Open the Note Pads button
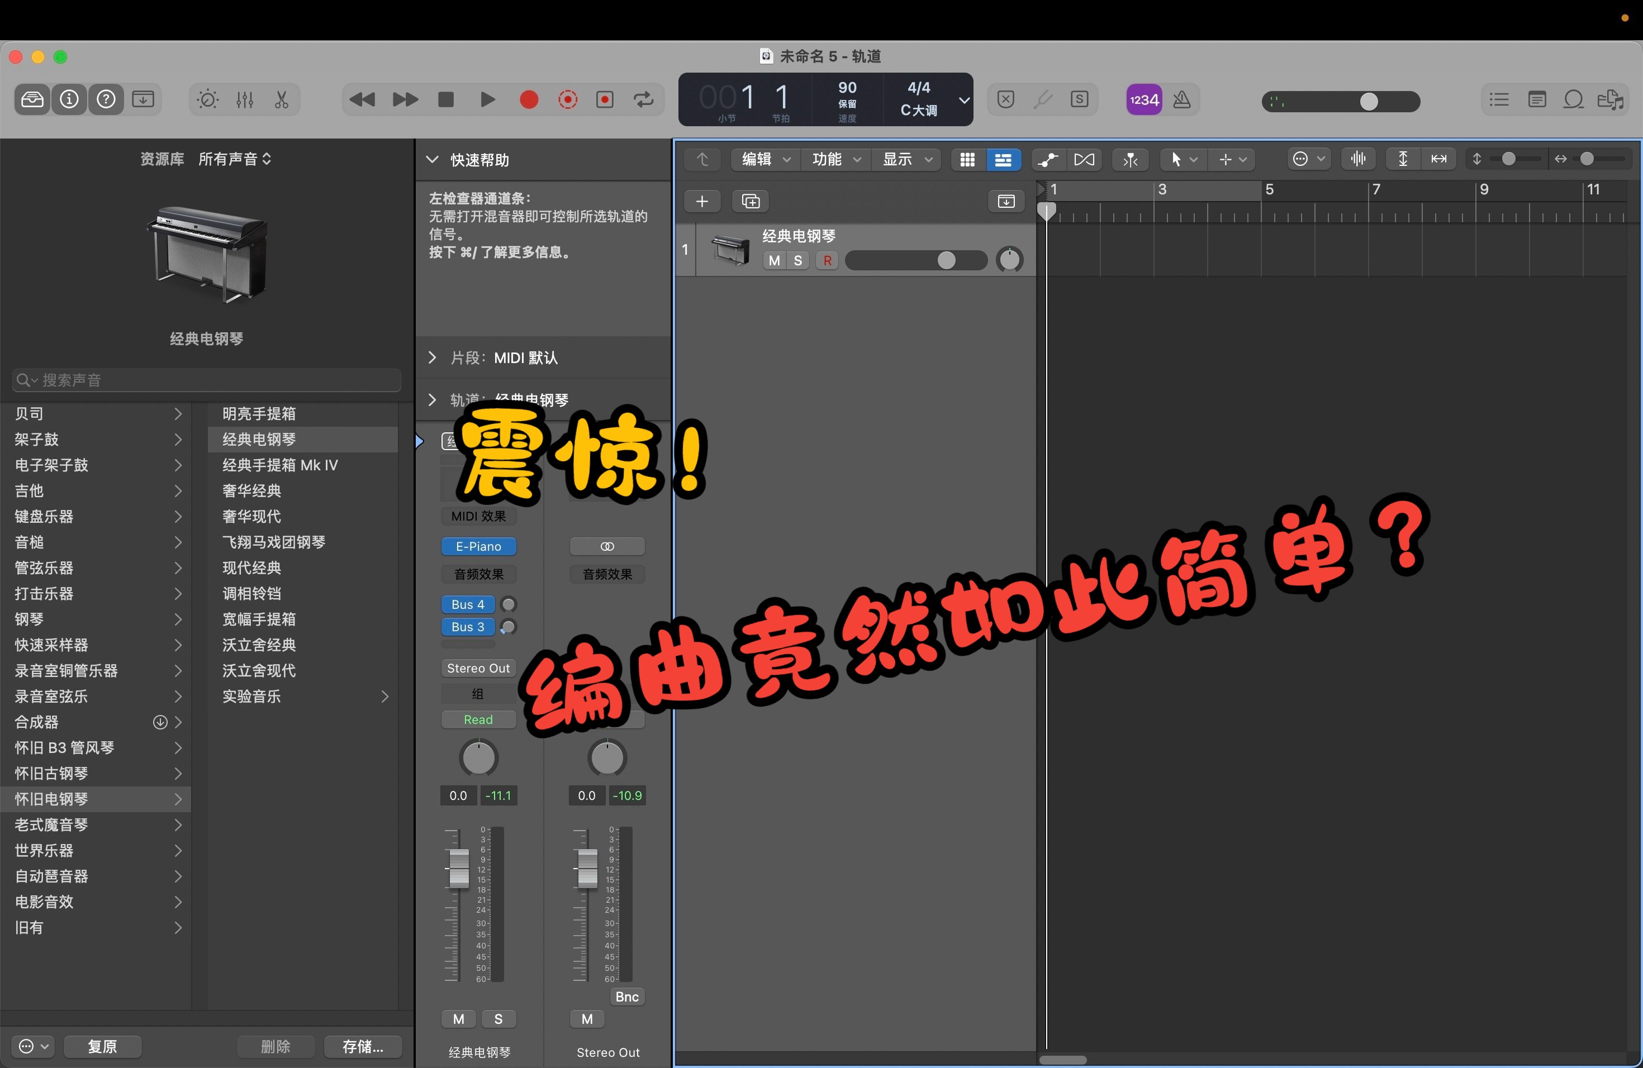Screen dimensions: 1643x1068 (x=1537, y=100)
